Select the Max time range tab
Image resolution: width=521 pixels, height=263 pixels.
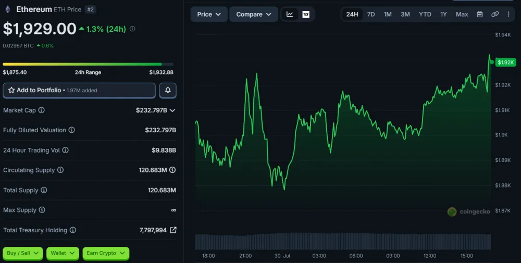tap(462, 14)
